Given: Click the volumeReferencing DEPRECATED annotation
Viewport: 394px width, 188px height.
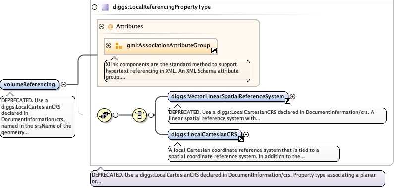Looking at the screenshot, I should [x=38, y=116].
